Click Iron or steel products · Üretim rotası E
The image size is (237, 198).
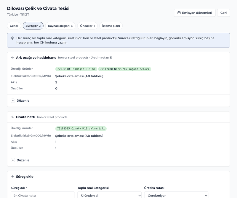85,58
